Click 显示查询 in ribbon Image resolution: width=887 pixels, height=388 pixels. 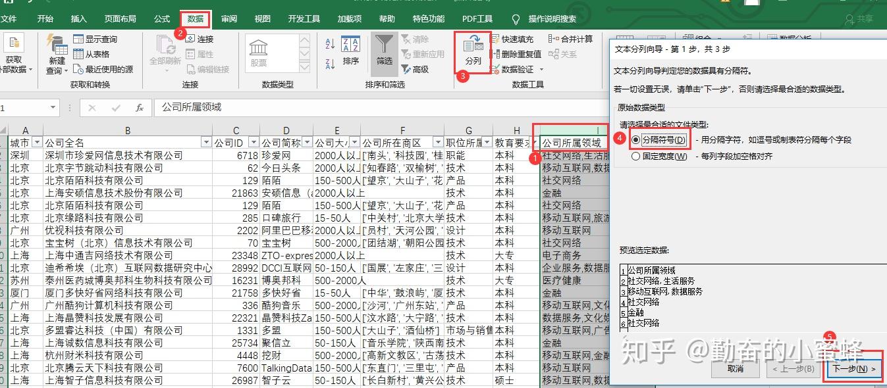coord(95,39)
